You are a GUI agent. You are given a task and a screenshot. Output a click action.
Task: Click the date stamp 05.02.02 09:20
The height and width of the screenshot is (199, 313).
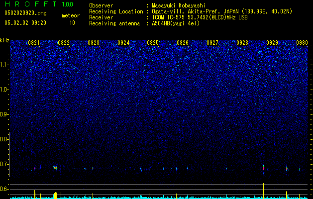coord(25,23)
